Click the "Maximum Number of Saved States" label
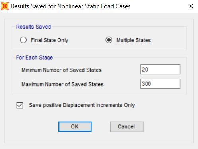 coord(62,84)
